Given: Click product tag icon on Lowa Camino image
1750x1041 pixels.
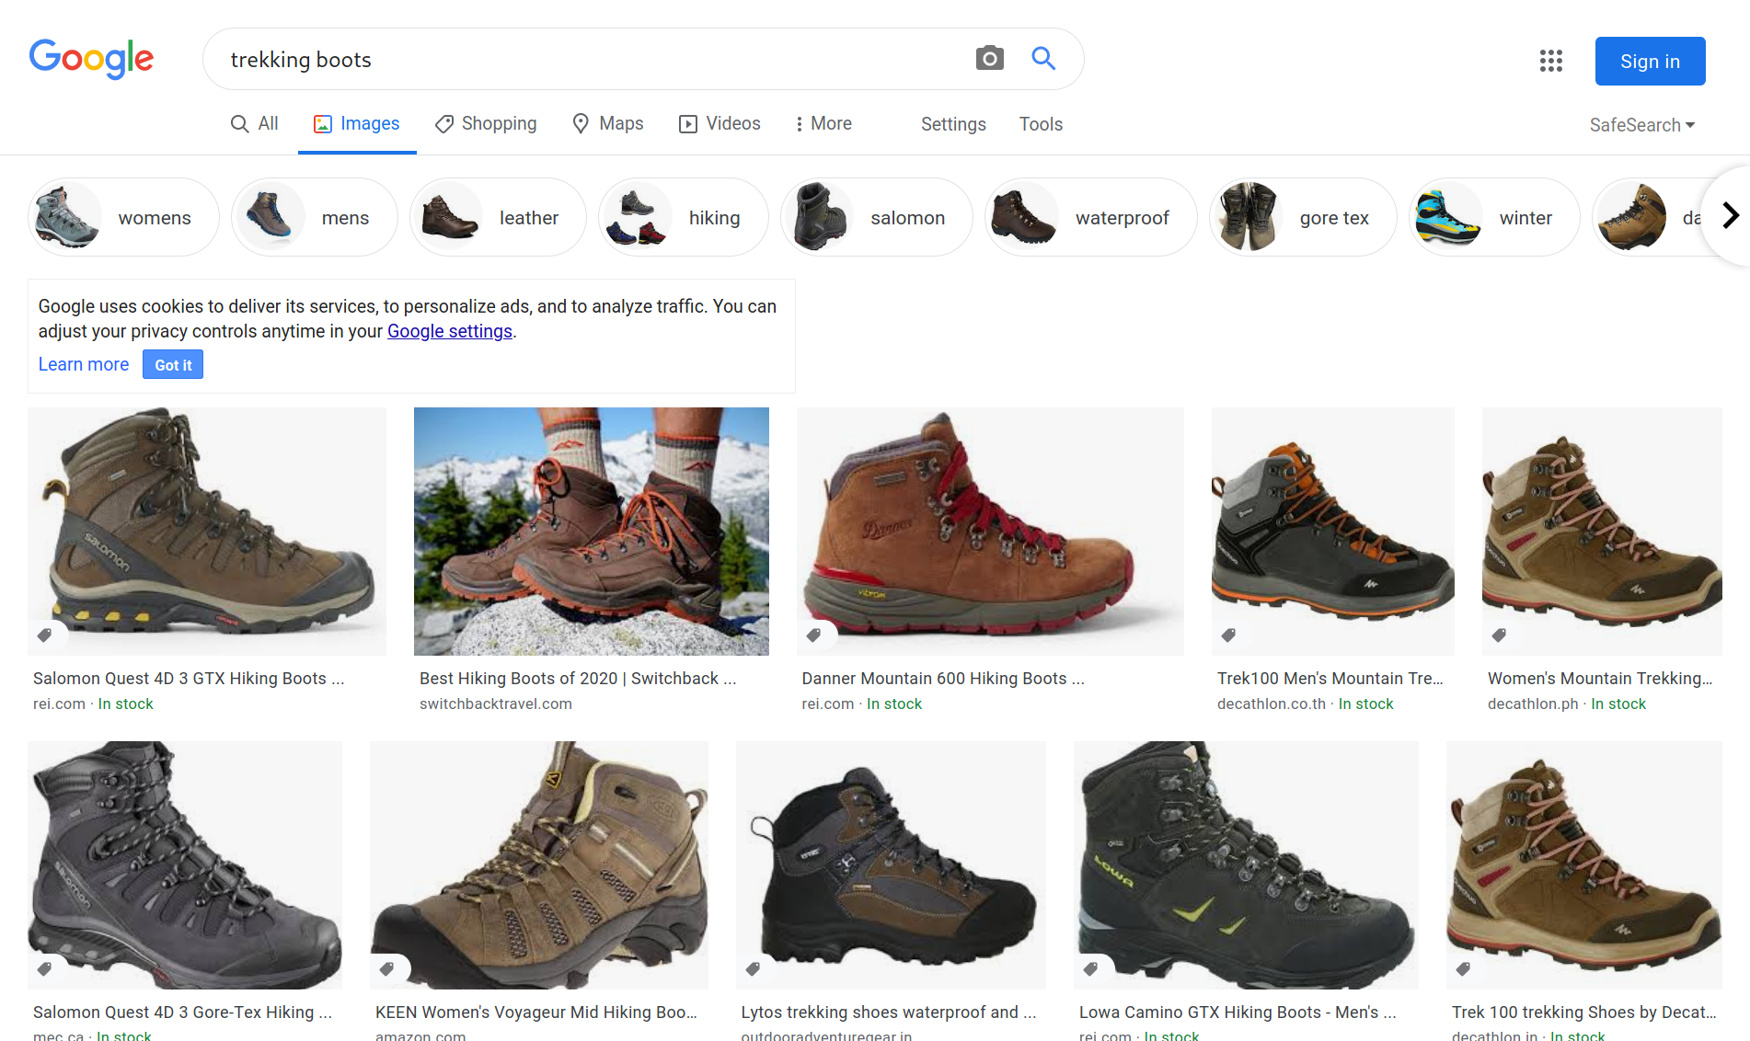Looking at the screenshot, I should coord(1090,968).
